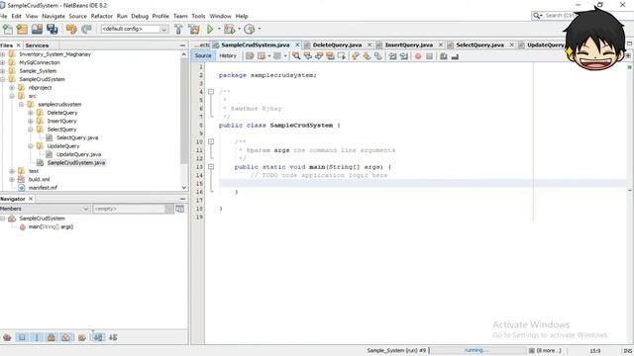Screen dimensions: 634x356
Task: Click the empty filter field in Navigator
Action: [130, 209]
